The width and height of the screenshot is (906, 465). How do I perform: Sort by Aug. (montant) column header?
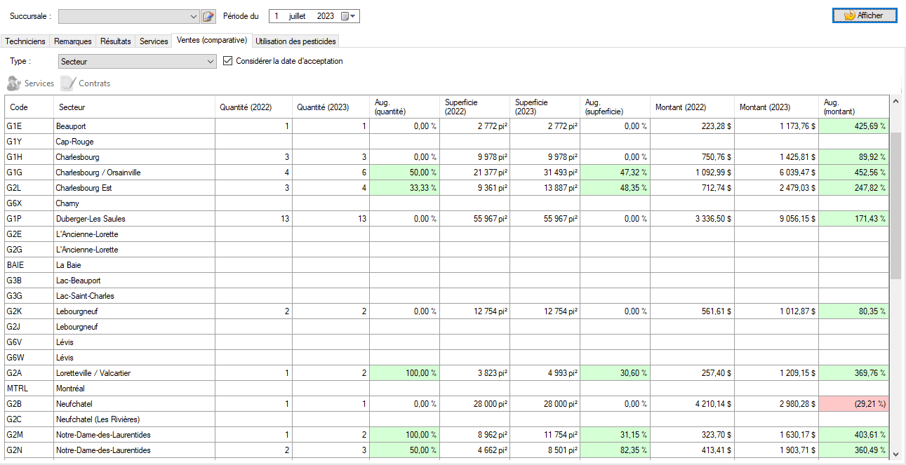(853, 107)
